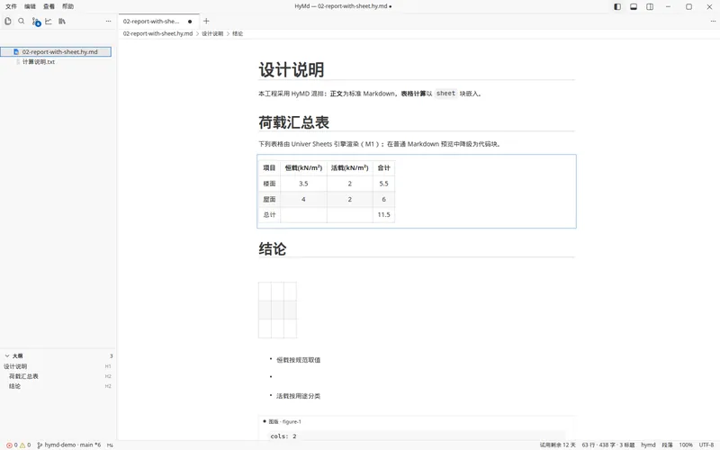
Task: Click the empty grid table under 结论
Action: pyautogui.click(x=277, y=310)
